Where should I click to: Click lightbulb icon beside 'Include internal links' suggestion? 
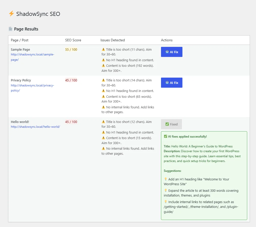point(166,202)
